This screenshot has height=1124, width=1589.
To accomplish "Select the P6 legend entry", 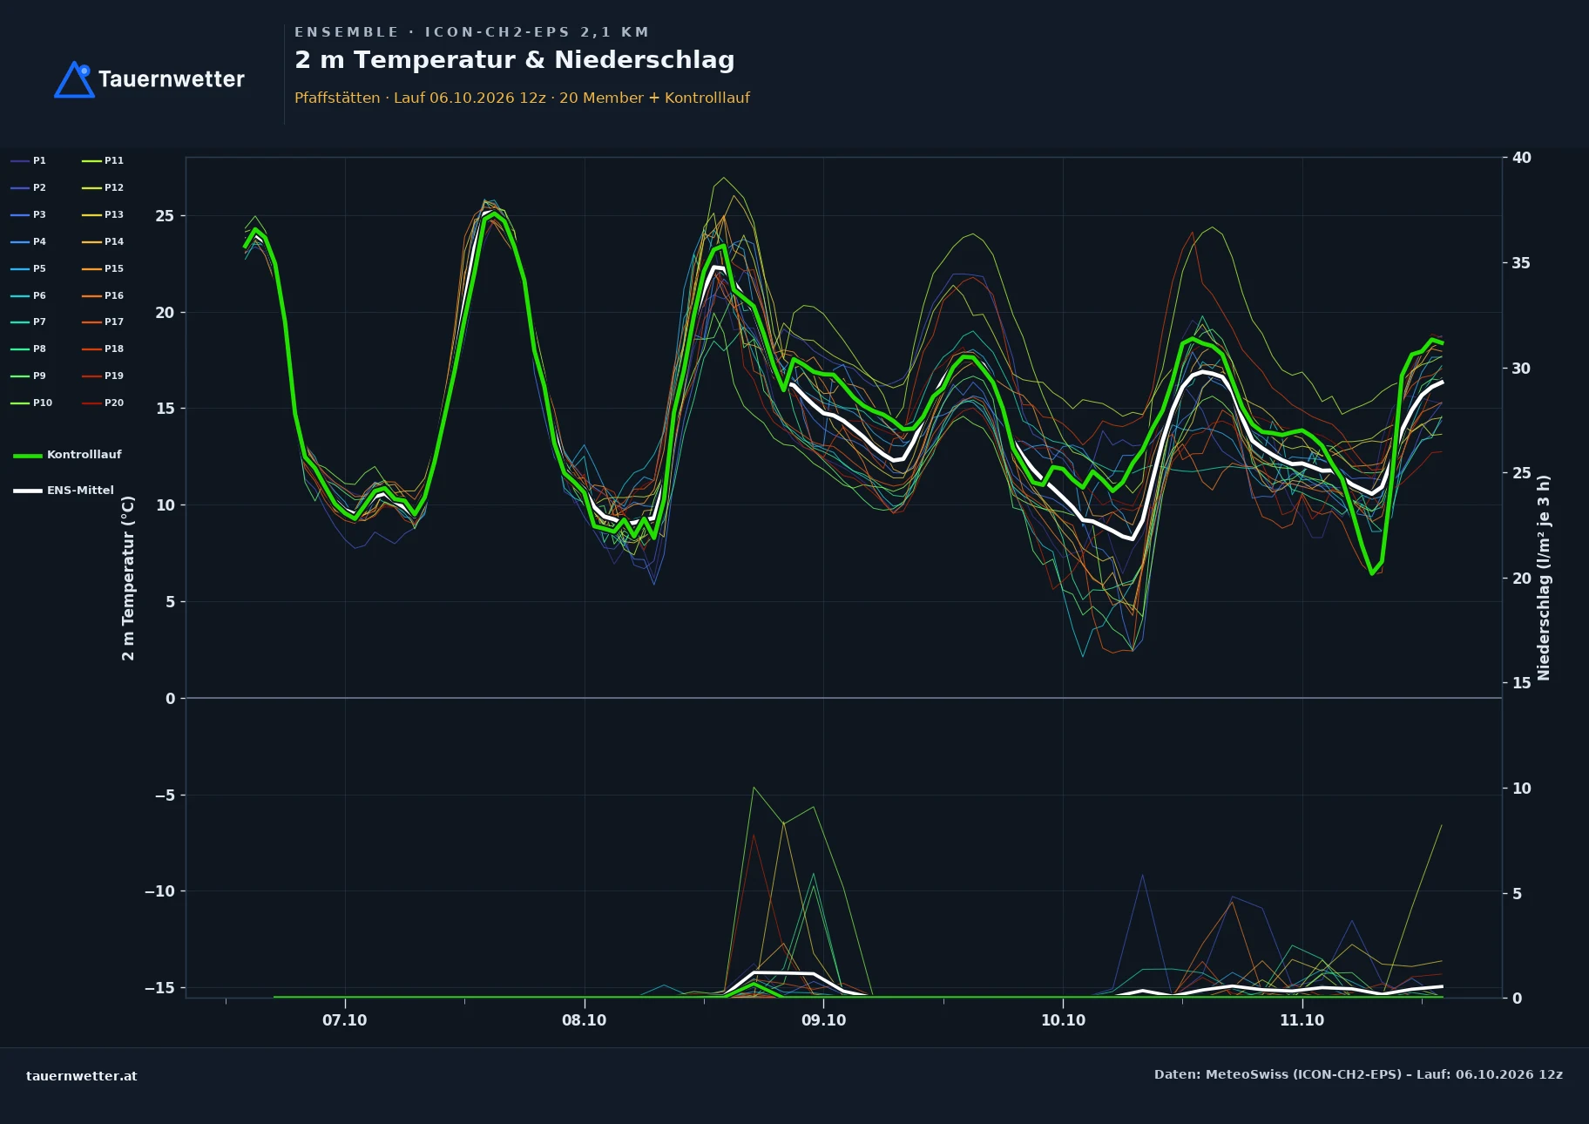I will [29, 295].
